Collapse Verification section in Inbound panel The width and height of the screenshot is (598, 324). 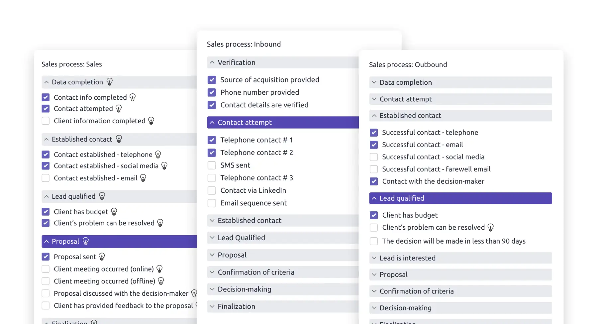click(283, 62)
